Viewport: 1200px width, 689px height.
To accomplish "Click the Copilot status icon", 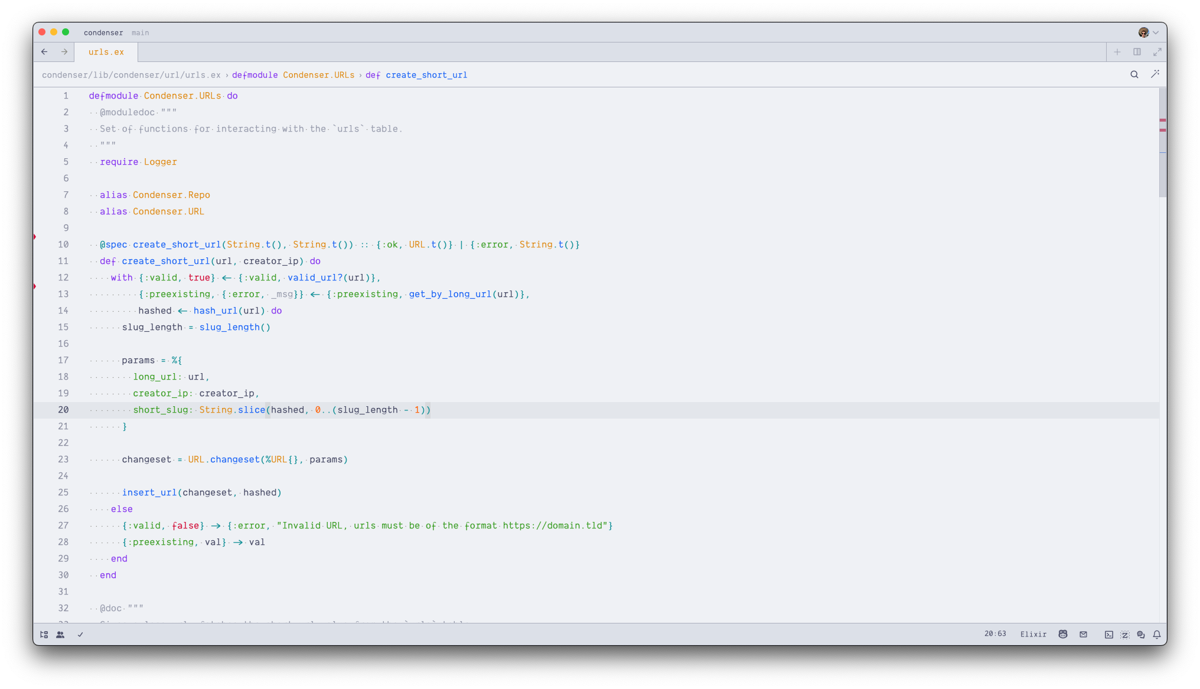I will tap(1063, 634).
